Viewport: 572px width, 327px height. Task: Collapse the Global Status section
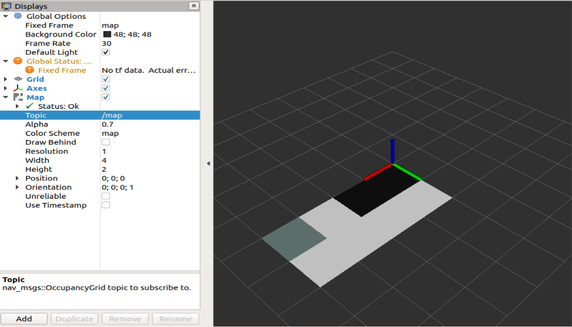tap(5, 61)
